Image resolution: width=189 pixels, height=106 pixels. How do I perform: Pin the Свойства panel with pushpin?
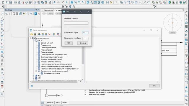36,10
